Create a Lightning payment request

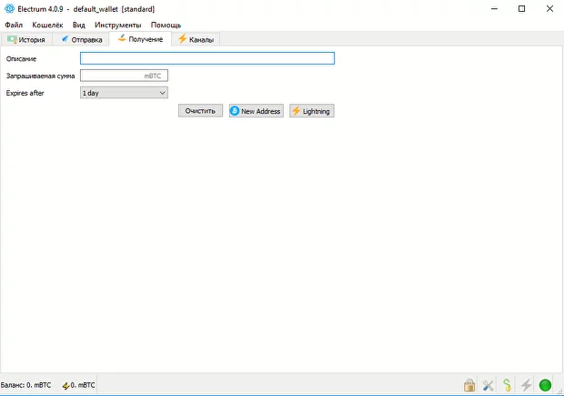click(x=312, y=111)
